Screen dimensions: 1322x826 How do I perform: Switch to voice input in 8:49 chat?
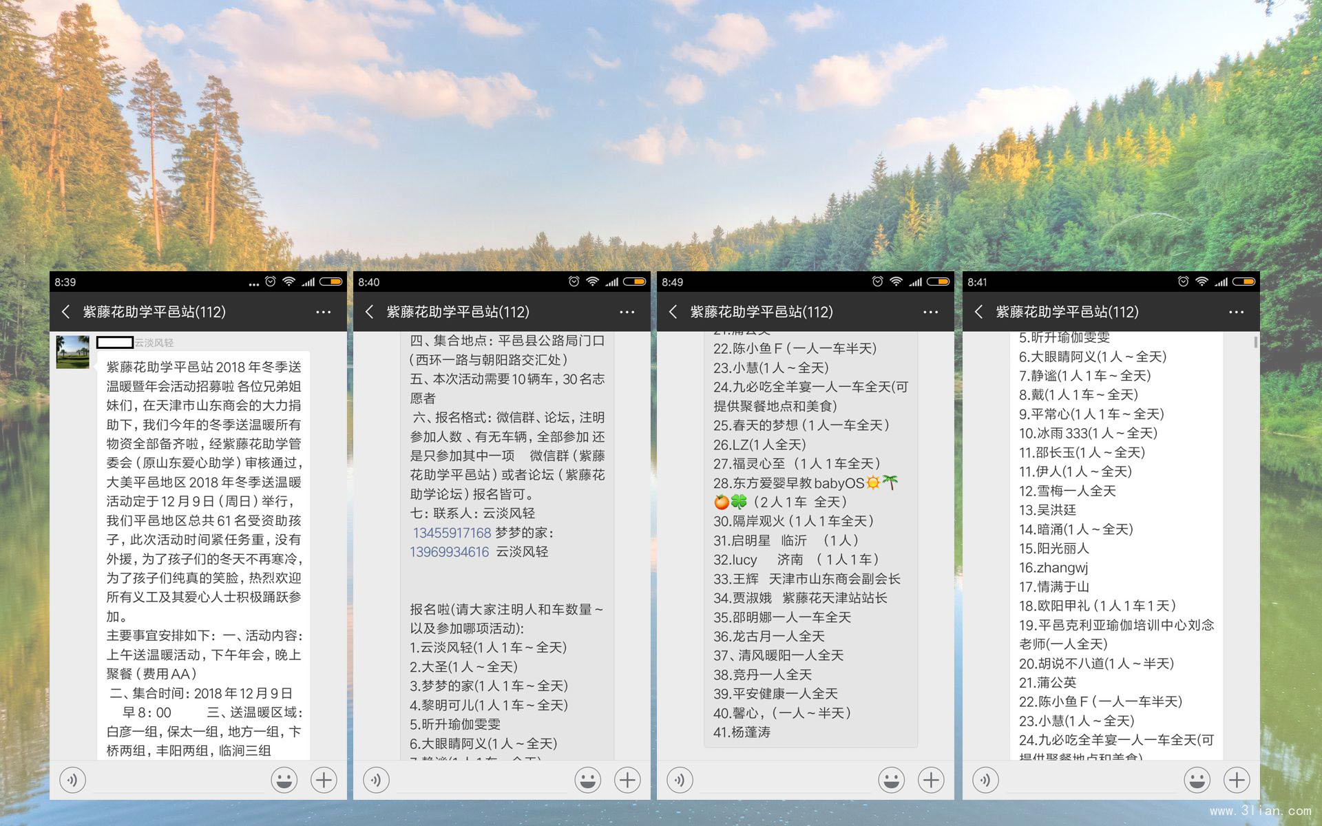[680, 780]
